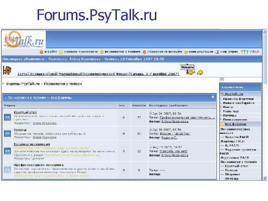
Task: Open author link in Круглый стол last post
Action: click(x=175, y=121)
